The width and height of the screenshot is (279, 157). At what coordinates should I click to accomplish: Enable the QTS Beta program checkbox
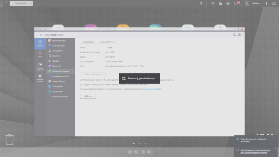click(81, 85)
